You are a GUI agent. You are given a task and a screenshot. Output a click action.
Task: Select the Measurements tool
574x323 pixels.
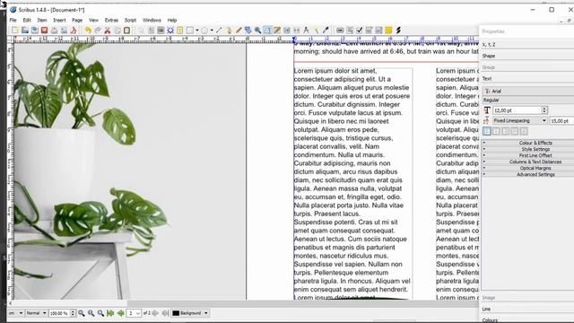[x=306, y=30]
